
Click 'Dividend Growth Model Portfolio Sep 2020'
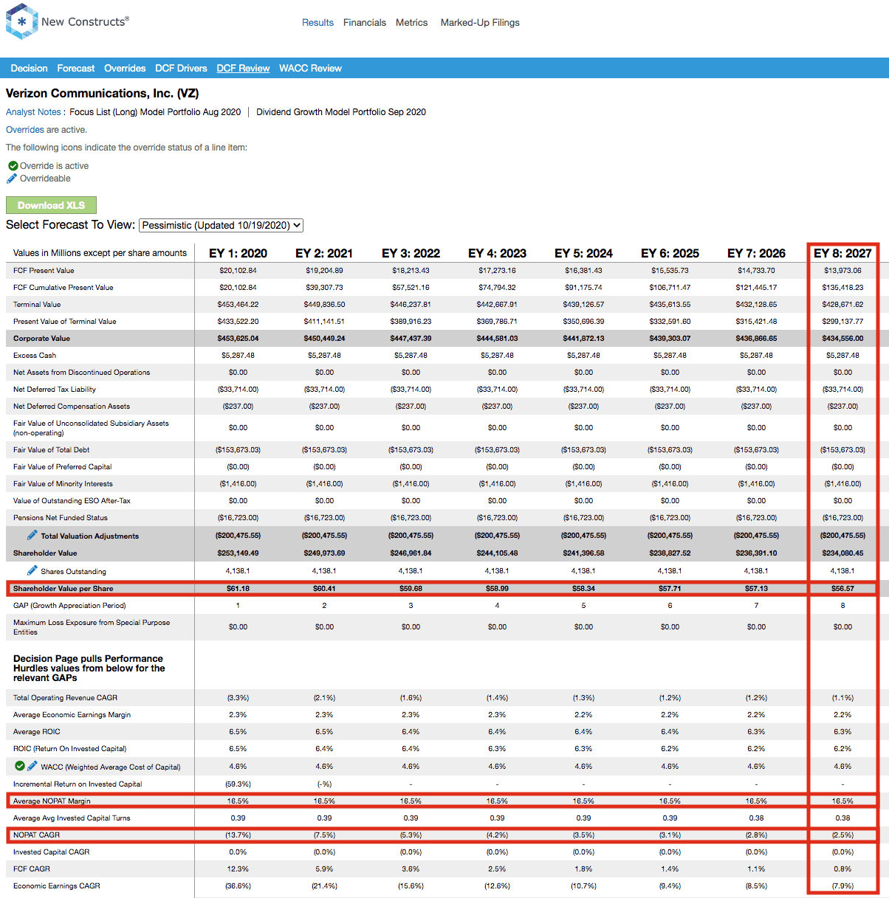pos(341,112)
